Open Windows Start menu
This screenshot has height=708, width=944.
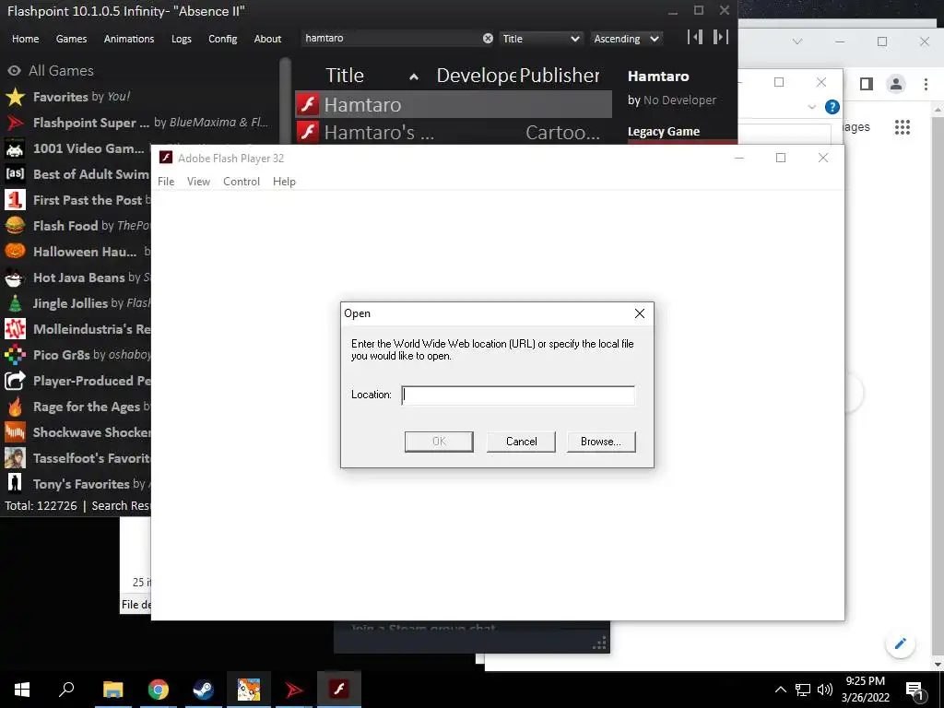[x=22, y=690]
